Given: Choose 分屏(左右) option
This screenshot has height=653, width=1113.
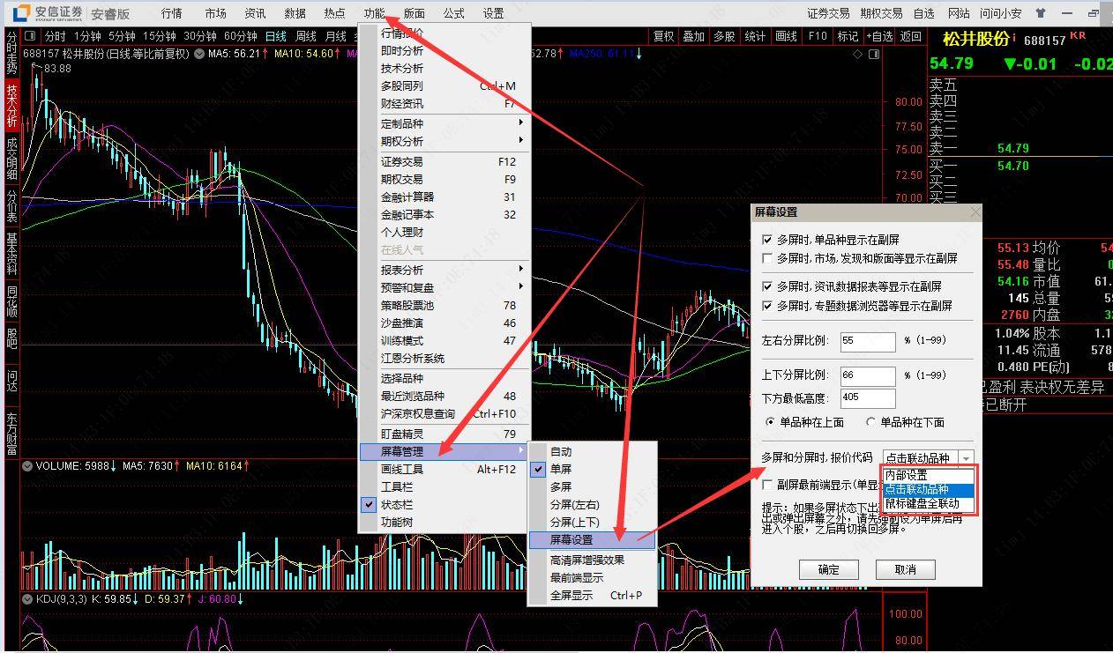Looking at the screenshot, I should pyautogui.click(x=592, y=504).
